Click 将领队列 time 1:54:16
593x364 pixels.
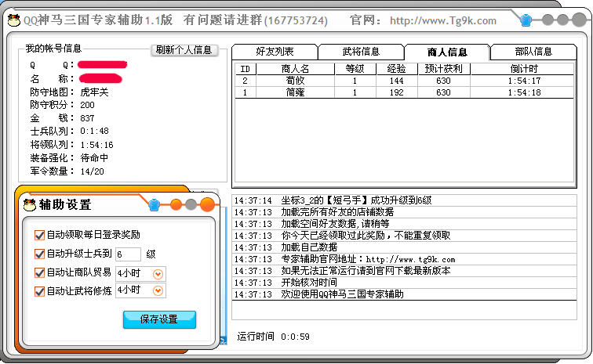pos(96,145)
